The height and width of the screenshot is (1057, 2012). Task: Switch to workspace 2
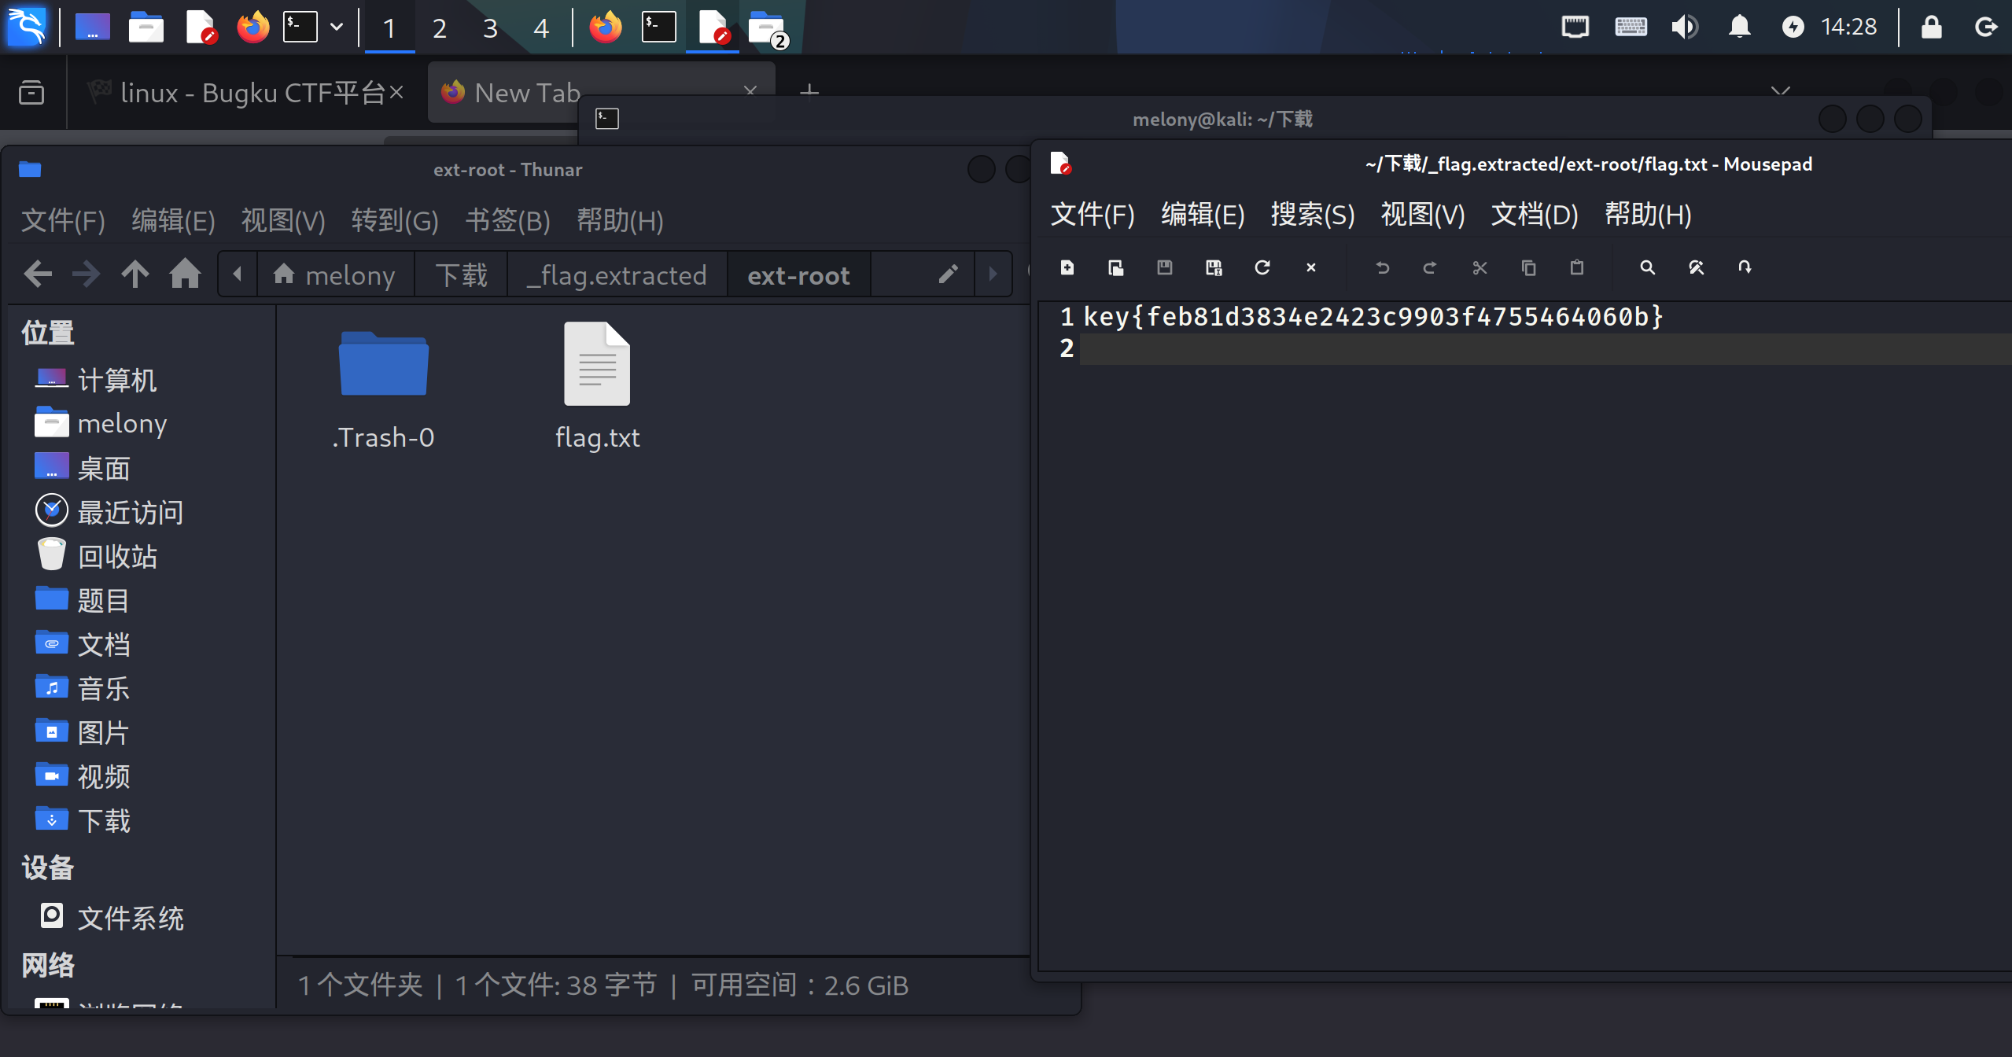[x=439, y=28]
